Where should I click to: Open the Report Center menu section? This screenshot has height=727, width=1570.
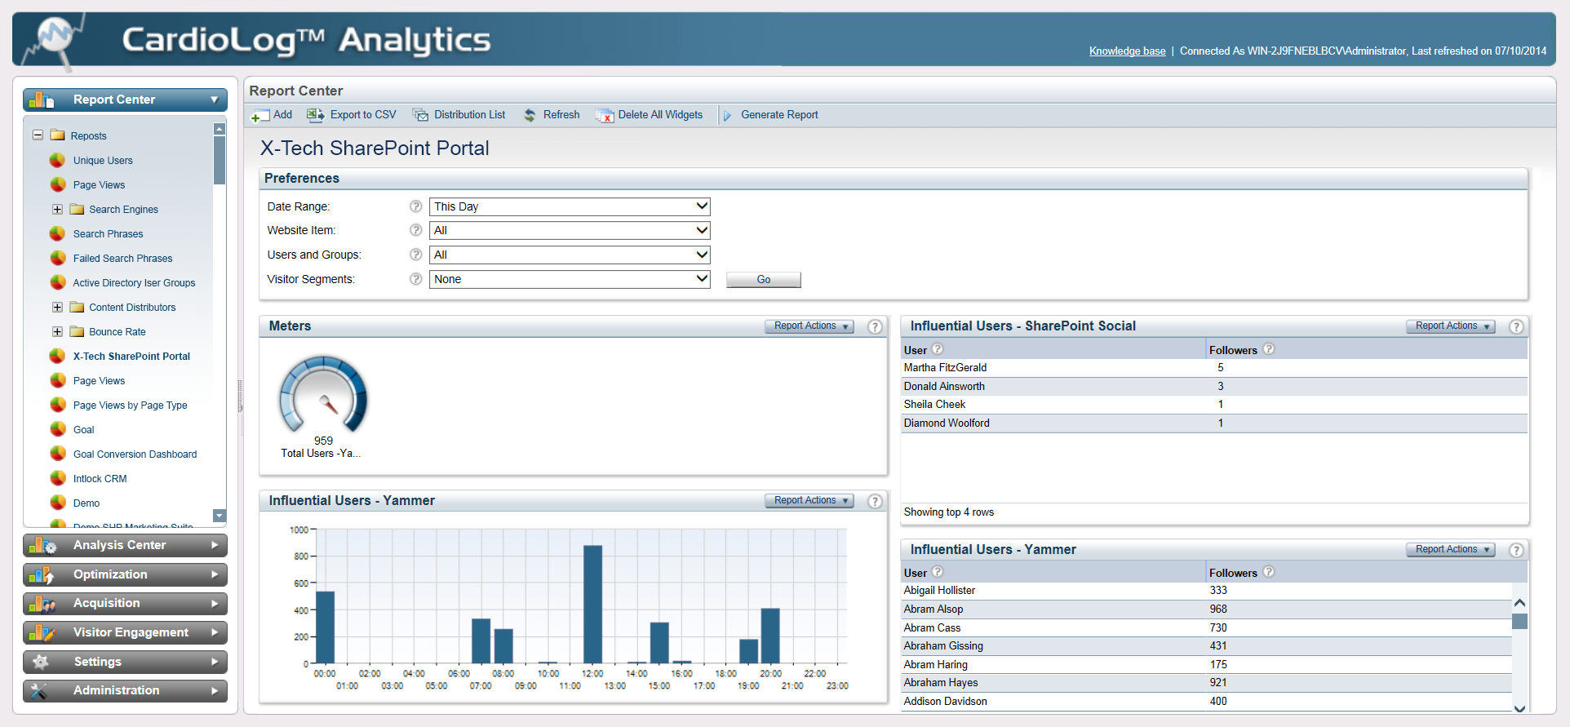click(125, 100)
